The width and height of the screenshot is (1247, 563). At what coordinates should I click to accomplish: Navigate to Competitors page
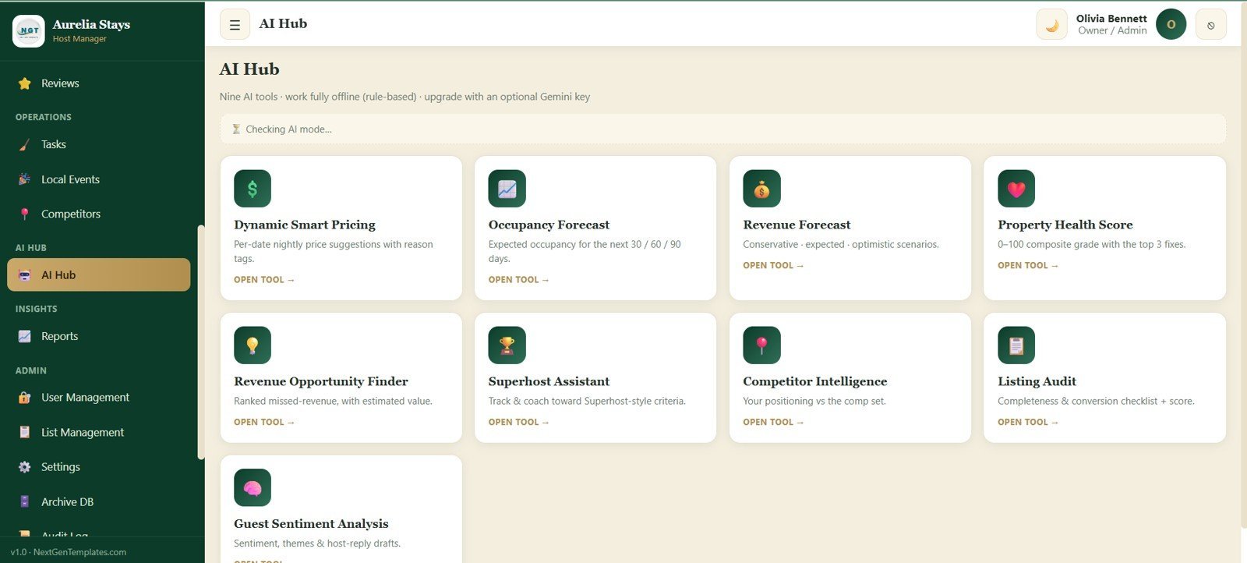[98, 214]
